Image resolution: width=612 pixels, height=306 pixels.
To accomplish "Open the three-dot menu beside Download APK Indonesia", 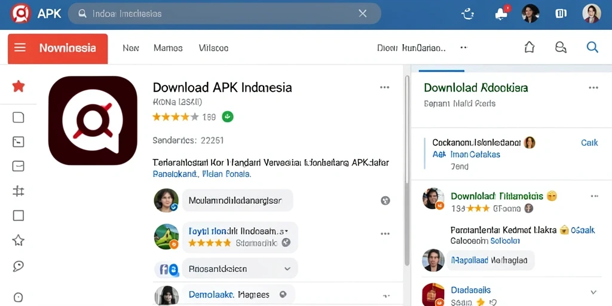I will [384, 87].
